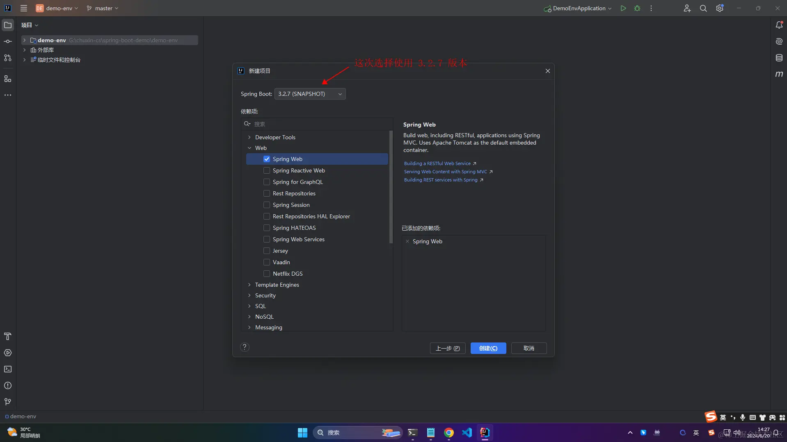Collapse the Web category

click(x=249, y=148)
